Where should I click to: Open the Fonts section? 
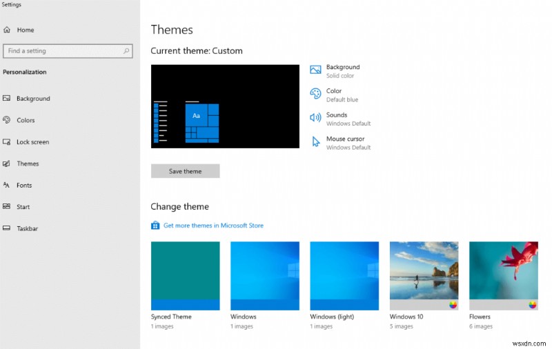click(24, 185)
